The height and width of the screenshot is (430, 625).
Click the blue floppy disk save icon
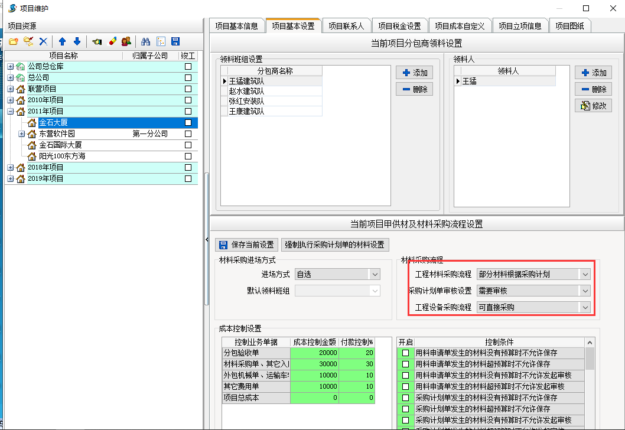click(175, 41)
